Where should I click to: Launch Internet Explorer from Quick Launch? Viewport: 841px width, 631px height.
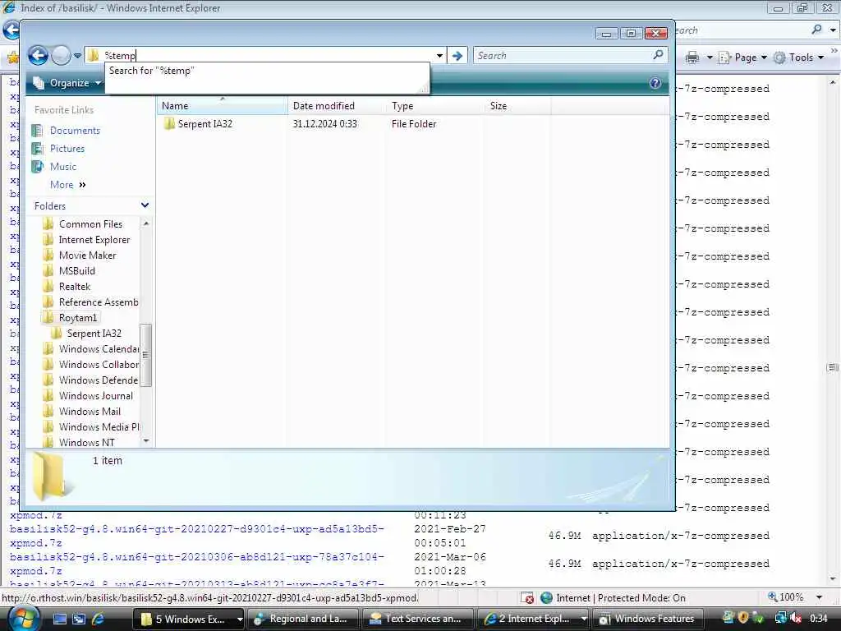pos(98,619)
